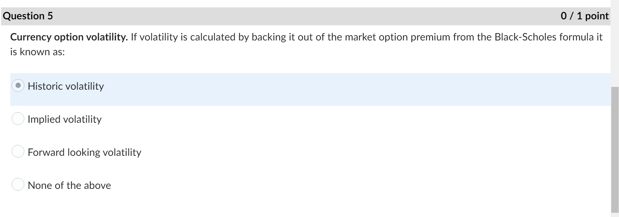The height and width of the screenshot is (217, 619).
Task: Click the empty circle next to Forward looking volatility
Action: pos(18,152)
